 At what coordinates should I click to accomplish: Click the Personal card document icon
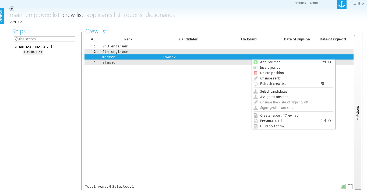point(256,121)
